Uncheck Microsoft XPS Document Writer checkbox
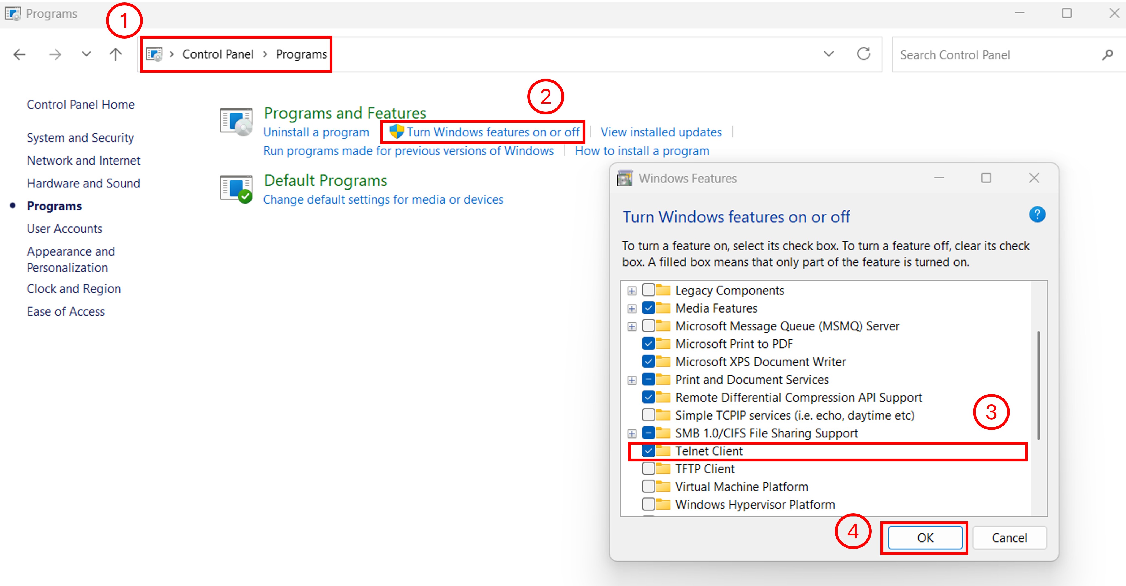This screenshot has height=586, width=1126. point(648,362)
